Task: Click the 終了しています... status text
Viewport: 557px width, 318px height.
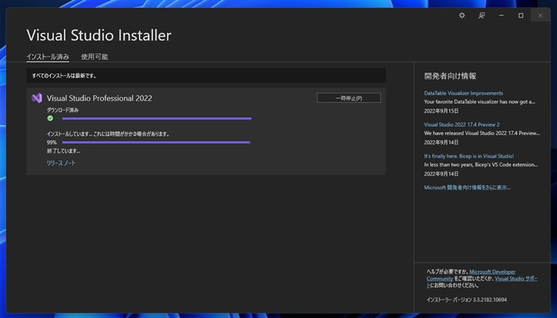Action: pyautogui.click(x=64, y=151)
